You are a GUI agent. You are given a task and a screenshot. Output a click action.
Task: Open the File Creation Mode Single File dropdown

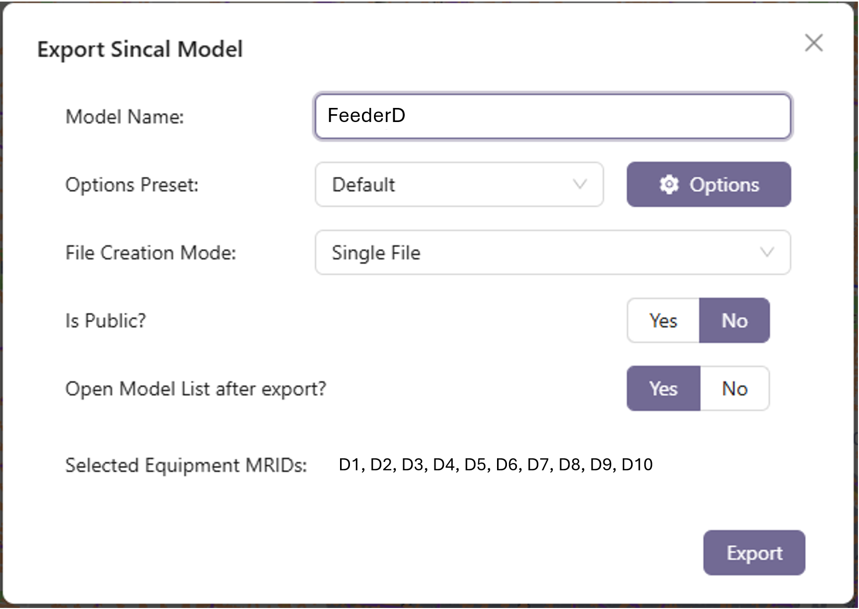pos(552,253)
